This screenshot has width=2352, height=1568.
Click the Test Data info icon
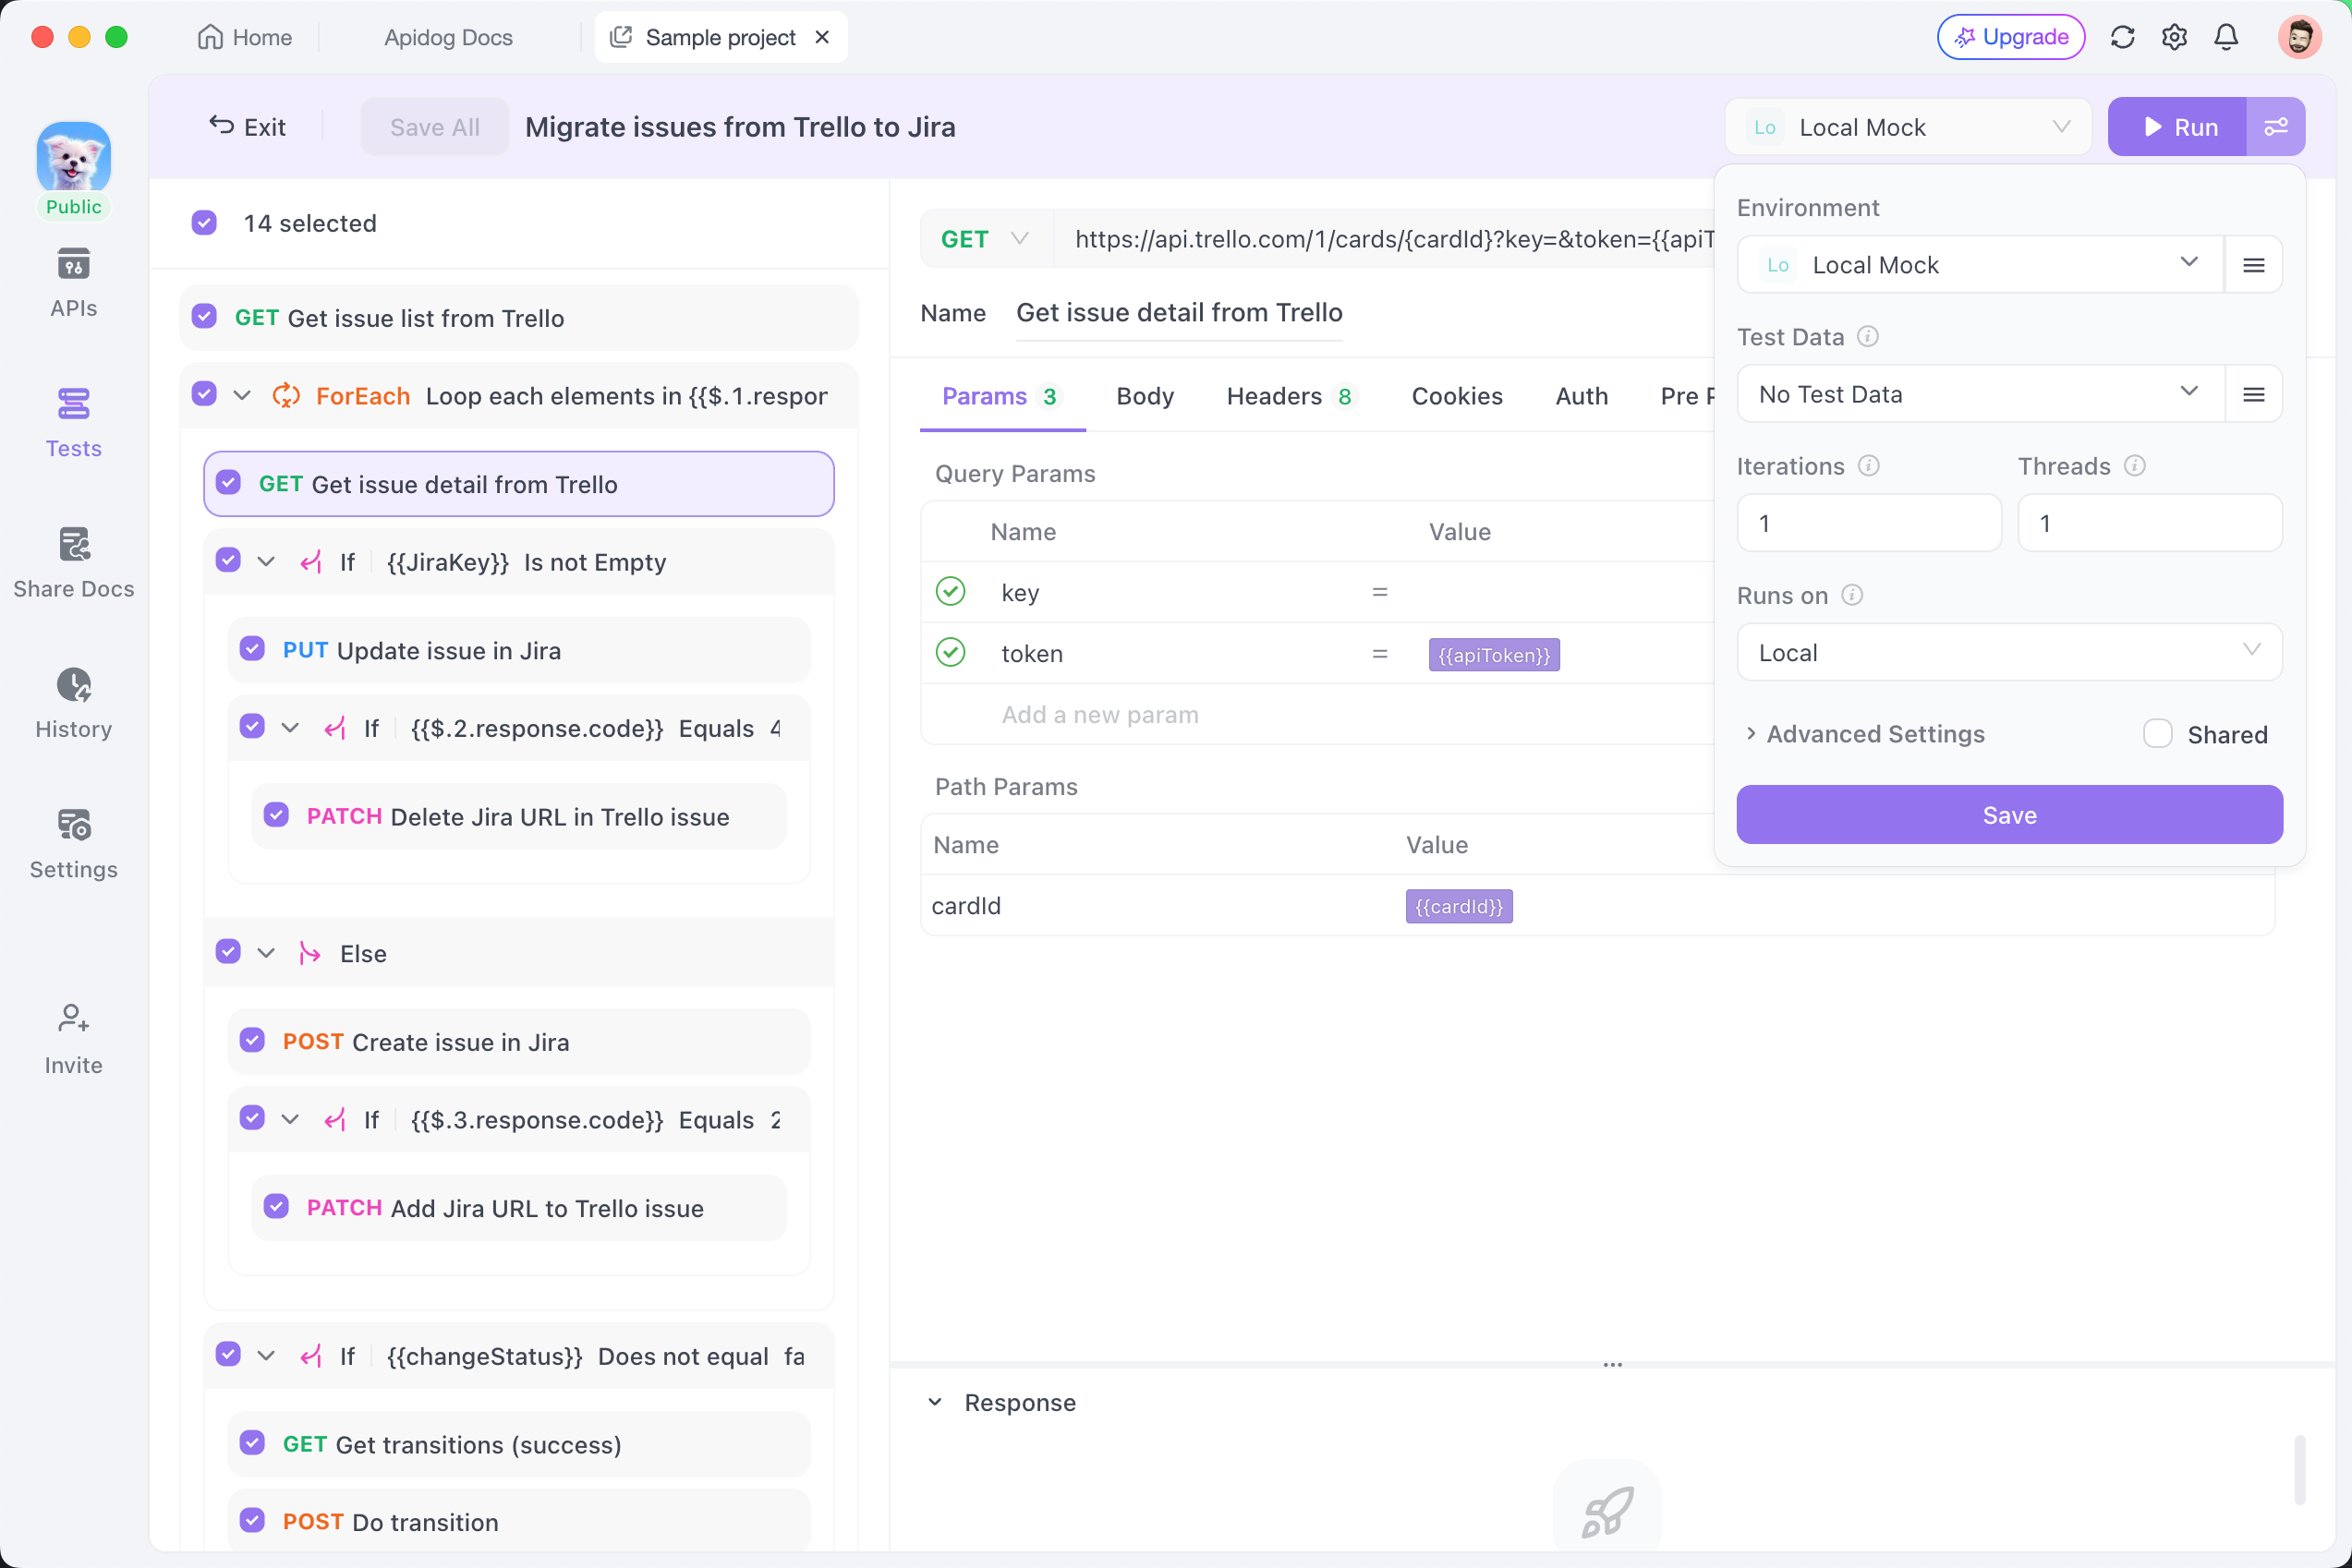click(1868, 337)
